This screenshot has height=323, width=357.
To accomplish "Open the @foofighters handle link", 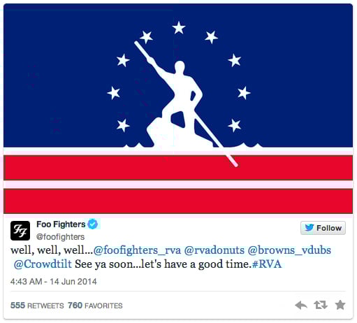I will click(x=60, y=237).
